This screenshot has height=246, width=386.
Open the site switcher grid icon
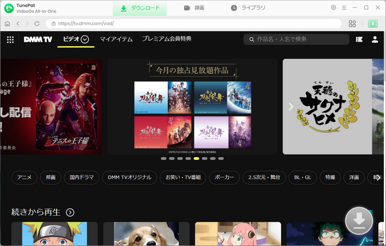pos(352,24)
